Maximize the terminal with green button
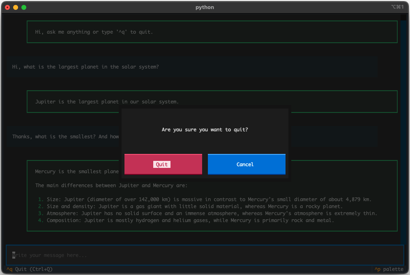 pos(24,7)
